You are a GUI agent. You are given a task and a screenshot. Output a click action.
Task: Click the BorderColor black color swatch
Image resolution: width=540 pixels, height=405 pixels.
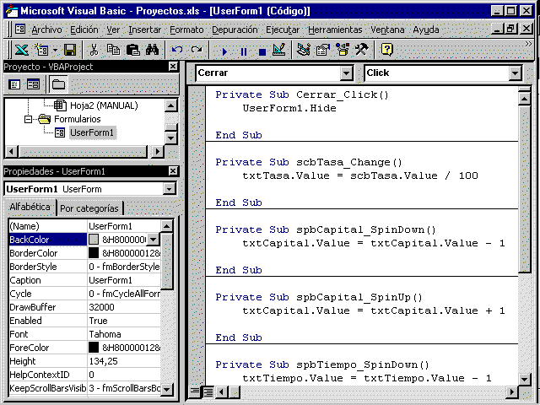point(94,253)
